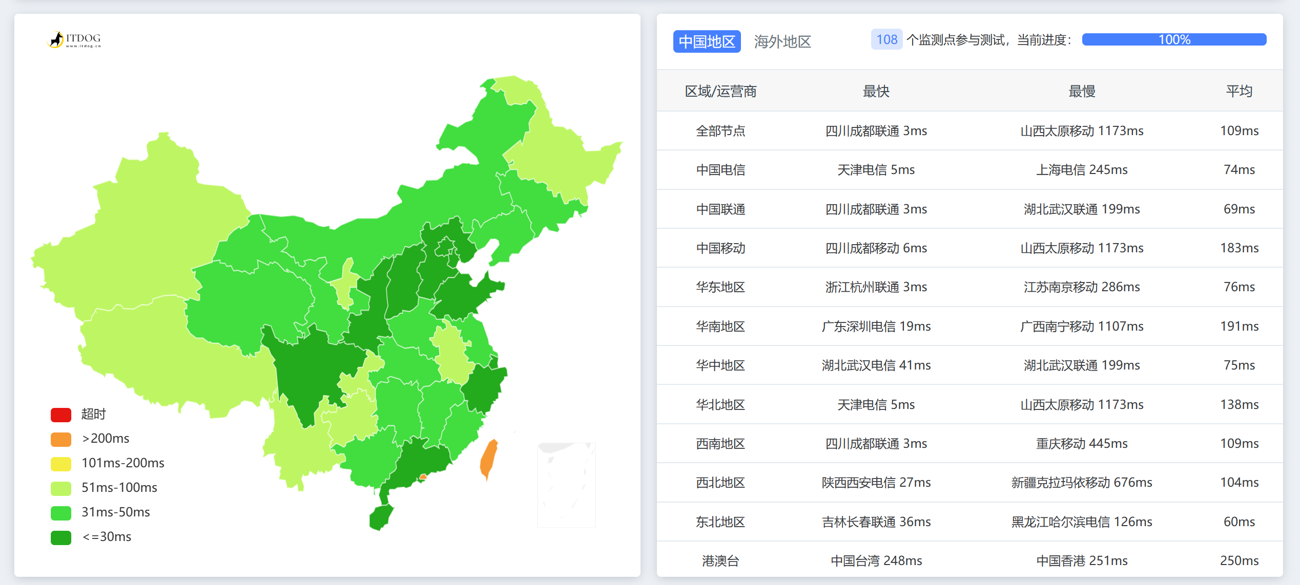Click the red 超时 legend swatch
1300x585 pixels.
point(60,414)
